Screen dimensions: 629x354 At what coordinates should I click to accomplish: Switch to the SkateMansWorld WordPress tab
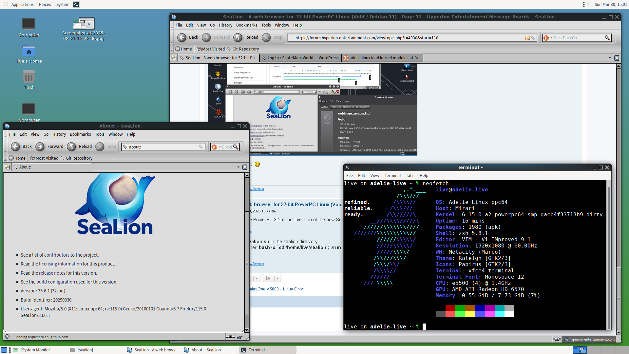[300, 58]
